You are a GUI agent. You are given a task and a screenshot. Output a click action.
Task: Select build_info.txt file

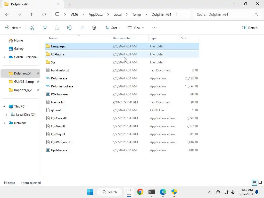point(122,70)
